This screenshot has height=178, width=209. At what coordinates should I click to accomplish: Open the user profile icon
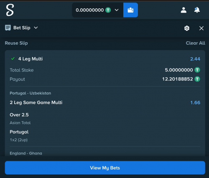coord(184,10)
